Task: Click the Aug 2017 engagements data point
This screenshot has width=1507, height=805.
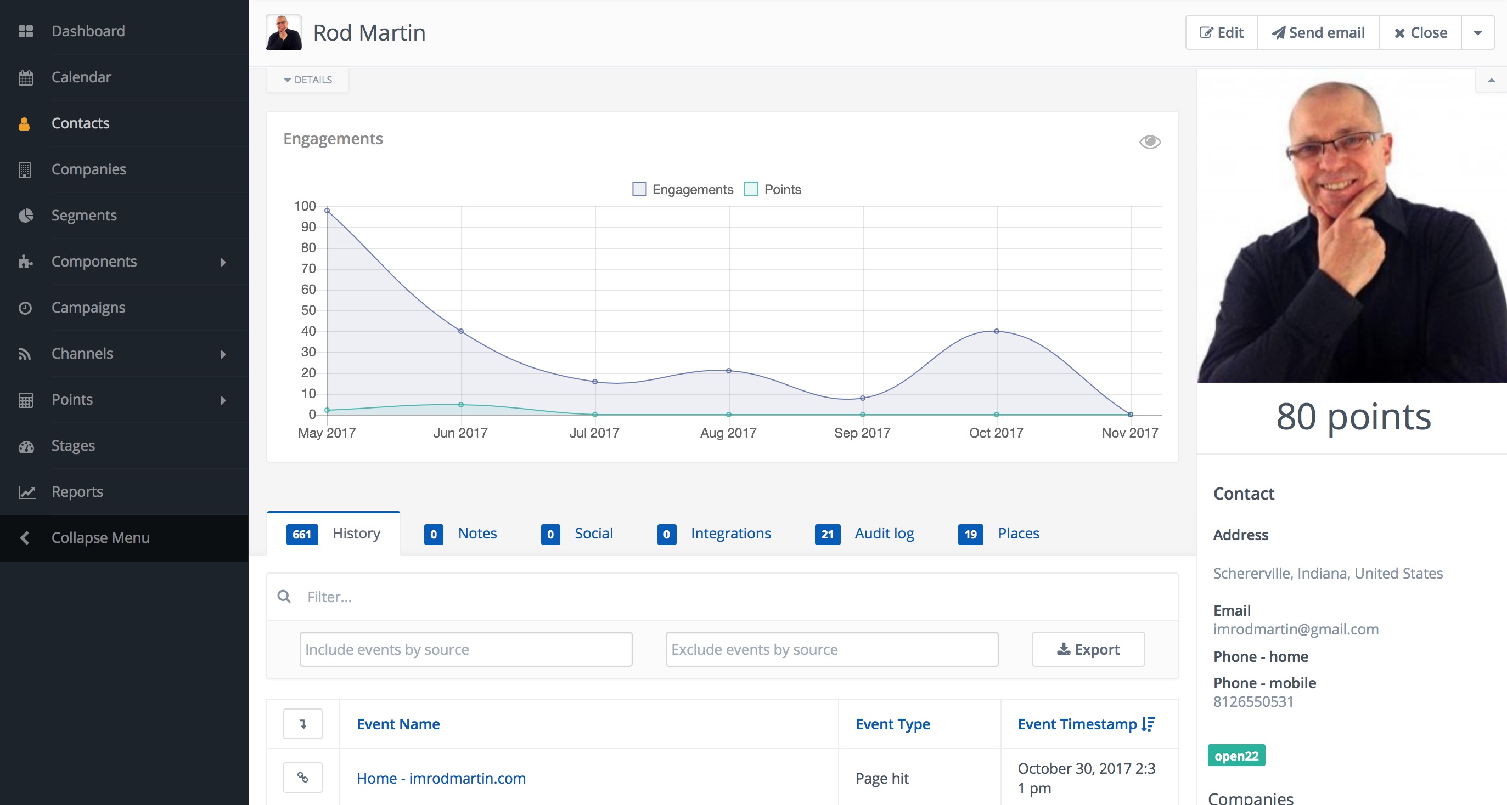Action: pos(728,371)
